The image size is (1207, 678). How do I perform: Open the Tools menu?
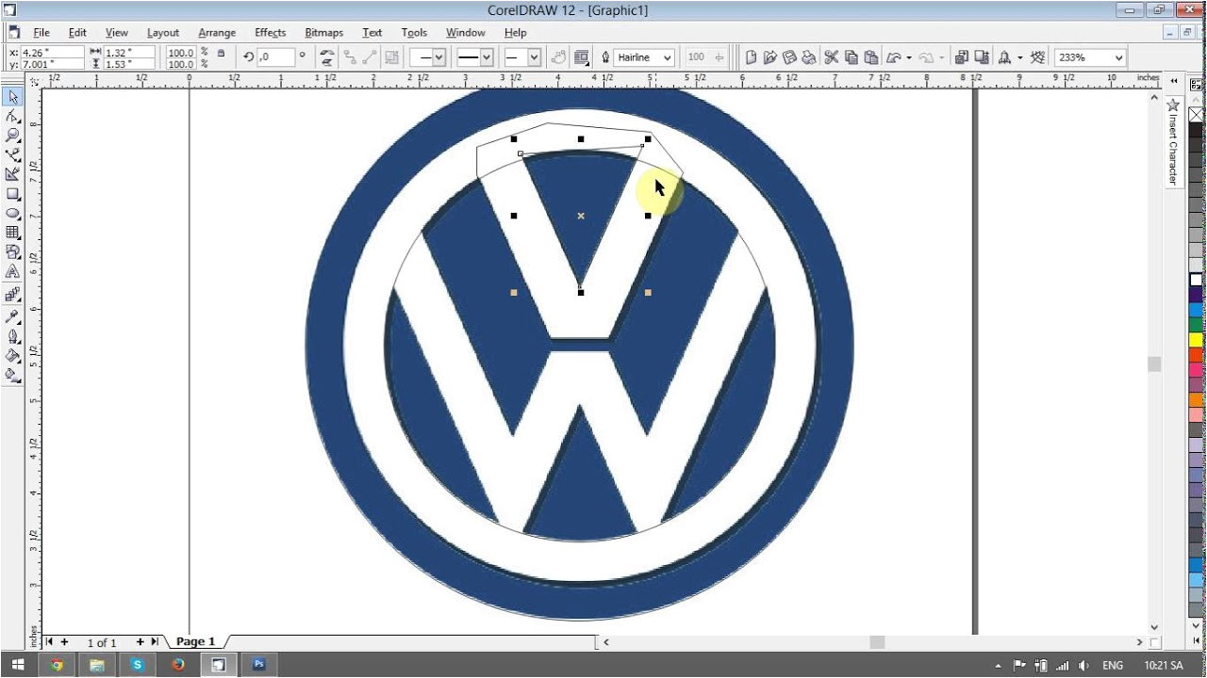[414, 32]
